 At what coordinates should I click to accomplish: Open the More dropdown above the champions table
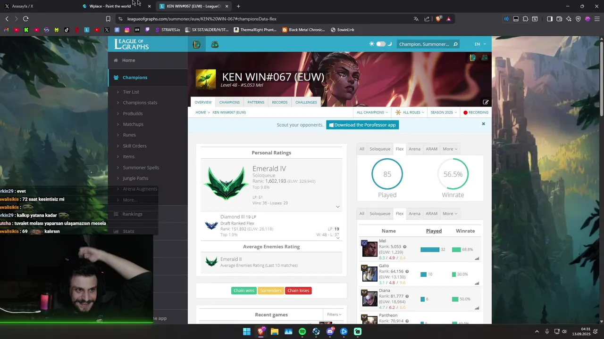click(x=450, y=213)
